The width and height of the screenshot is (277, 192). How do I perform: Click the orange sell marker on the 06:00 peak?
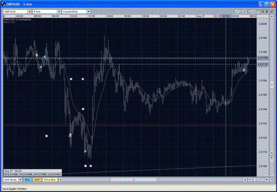(x=37, y=55)
